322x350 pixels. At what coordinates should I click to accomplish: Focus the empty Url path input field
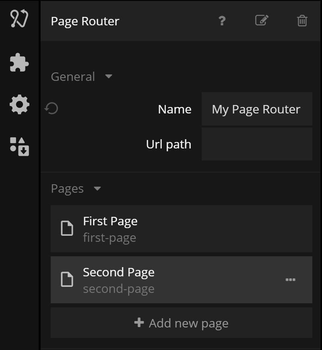256,144
